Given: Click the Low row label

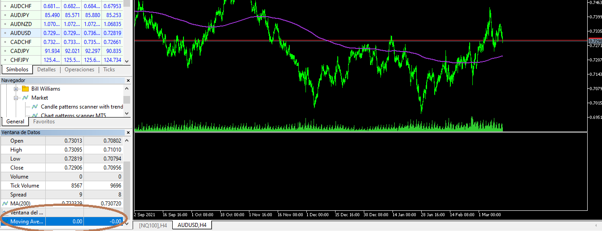Looking at the screenshot, I should point(15,159).
